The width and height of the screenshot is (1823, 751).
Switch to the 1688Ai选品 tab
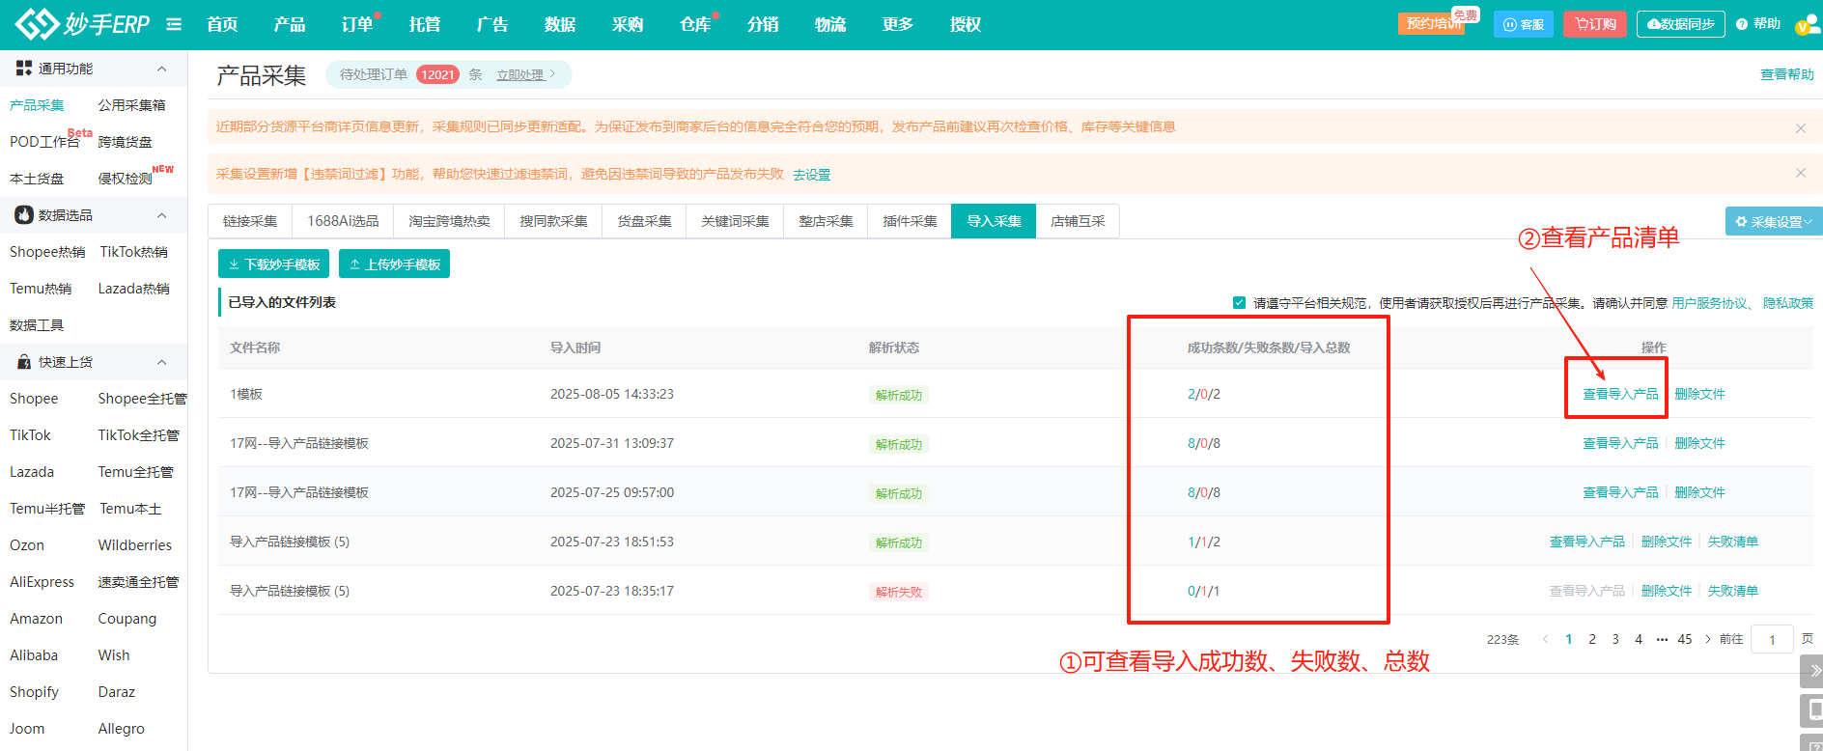pos(343,221)
